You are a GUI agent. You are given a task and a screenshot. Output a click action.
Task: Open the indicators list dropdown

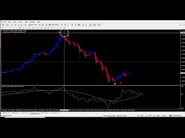pyautogui.click(x=90, y=25)
